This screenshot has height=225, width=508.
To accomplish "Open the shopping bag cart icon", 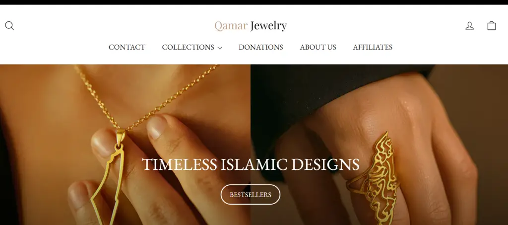I will pos(492,26).
